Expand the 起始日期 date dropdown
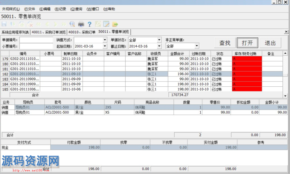Image resolution: width=290 pixels, height=174 pixels. (x=105, y=46)
